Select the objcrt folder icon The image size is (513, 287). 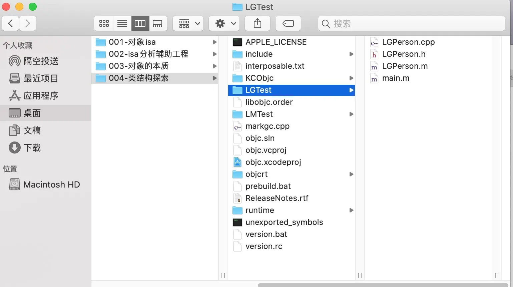coord(237,174)
